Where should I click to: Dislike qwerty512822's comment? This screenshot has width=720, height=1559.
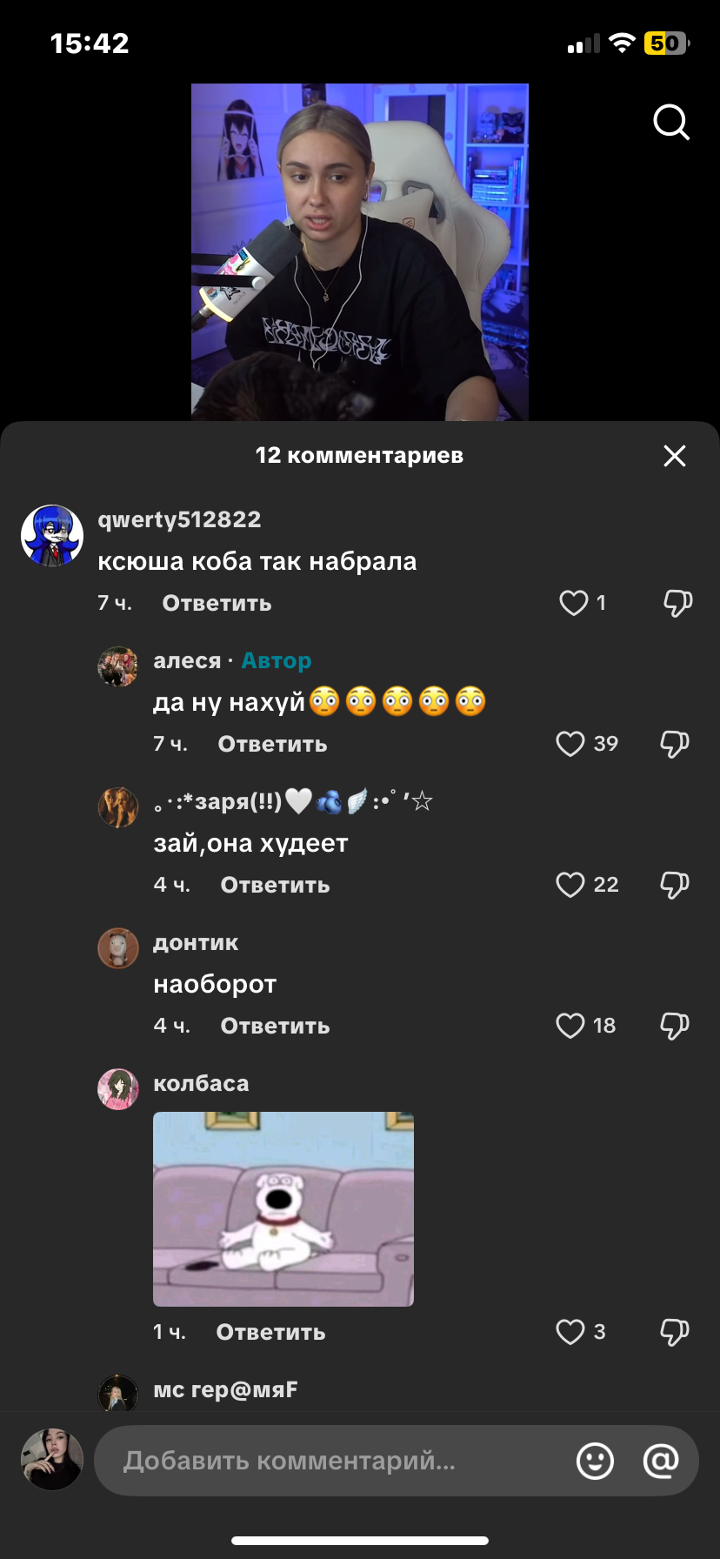tap(677, 603)
